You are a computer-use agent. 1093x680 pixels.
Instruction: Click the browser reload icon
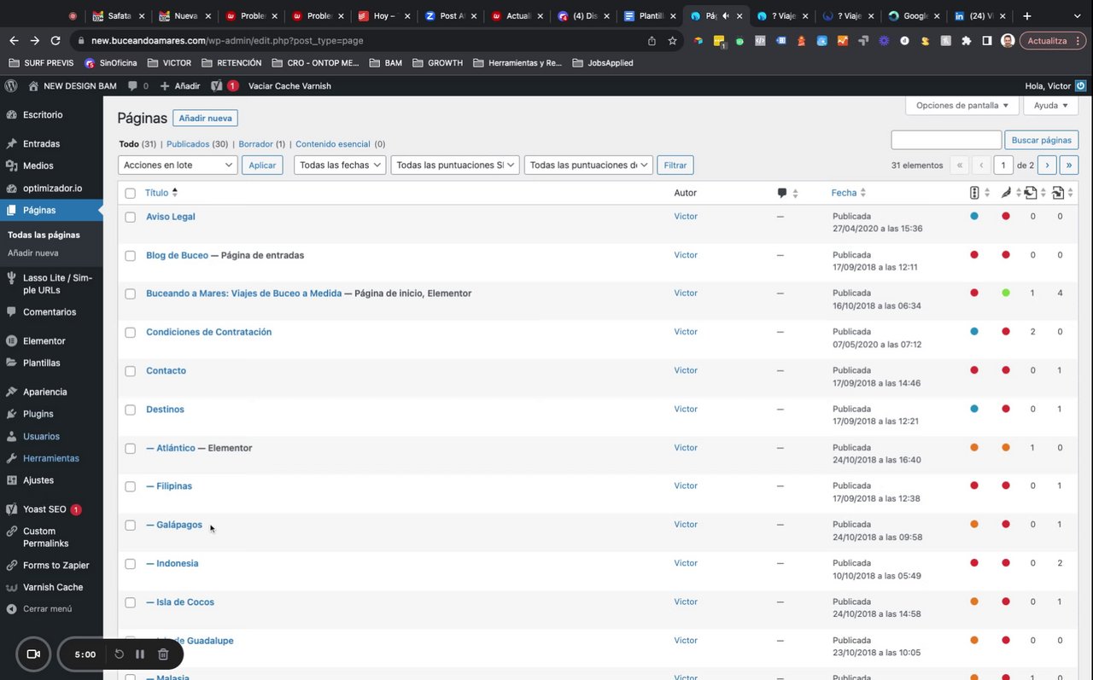tap(56, 41)
